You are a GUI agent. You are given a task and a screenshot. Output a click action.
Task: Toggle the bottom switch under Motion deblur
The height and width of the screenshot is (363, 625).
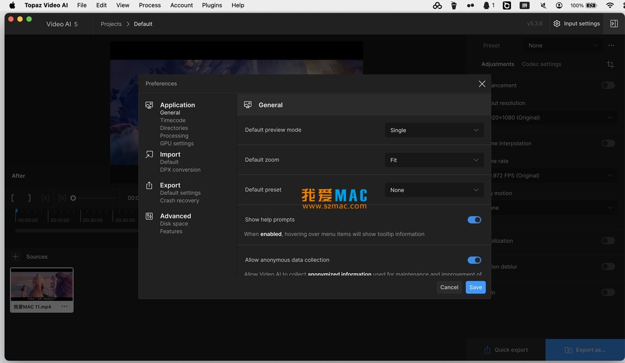(x=608, y=292)
